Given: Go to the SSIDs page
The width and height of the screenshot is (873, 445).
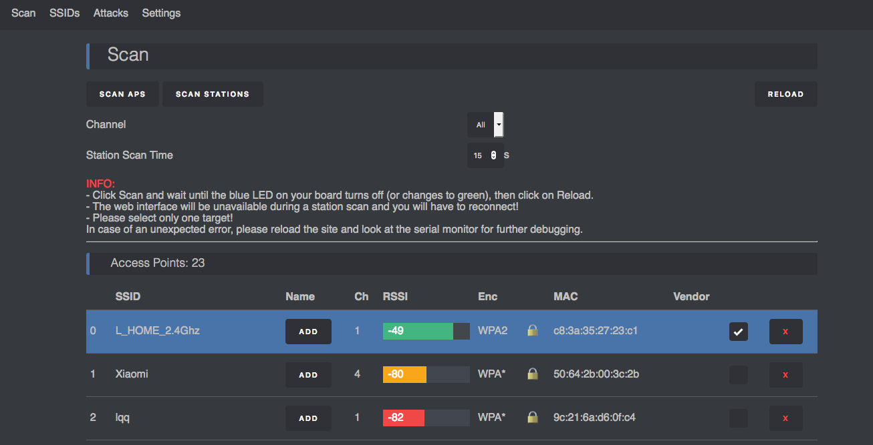Looking at the screenshot, I should click(64, 13).
